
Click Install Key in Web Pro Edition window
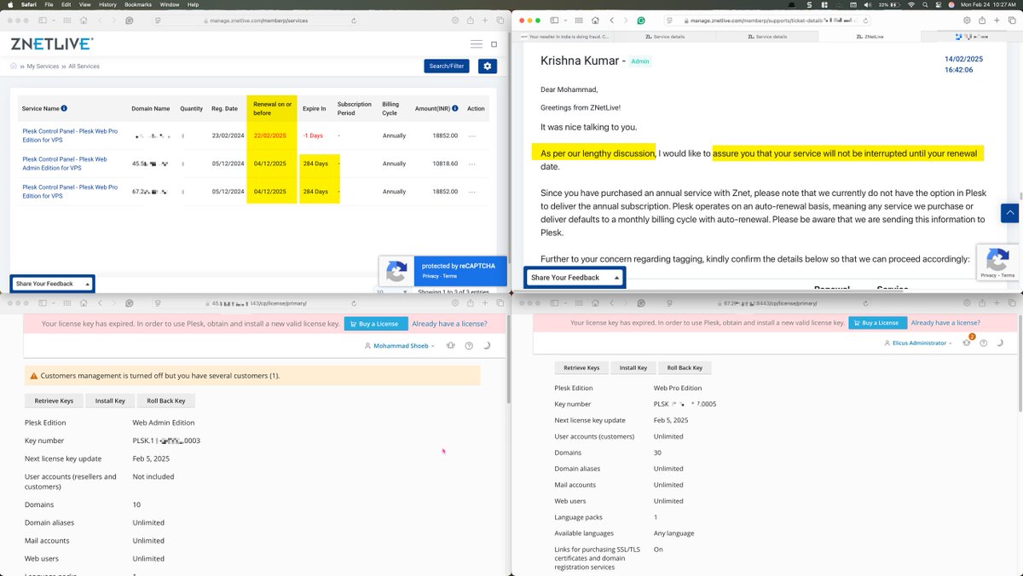(633, 368)
